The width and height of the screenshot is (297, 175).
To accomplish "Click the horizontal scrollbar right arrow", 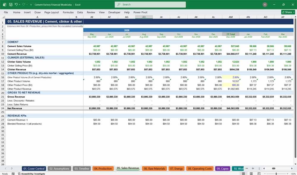I will click(x=292, y=168).
